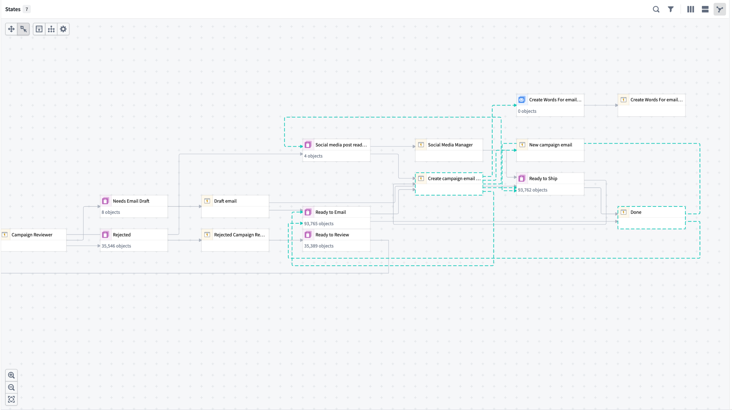Toggle the graph view mode

[720, 9]
